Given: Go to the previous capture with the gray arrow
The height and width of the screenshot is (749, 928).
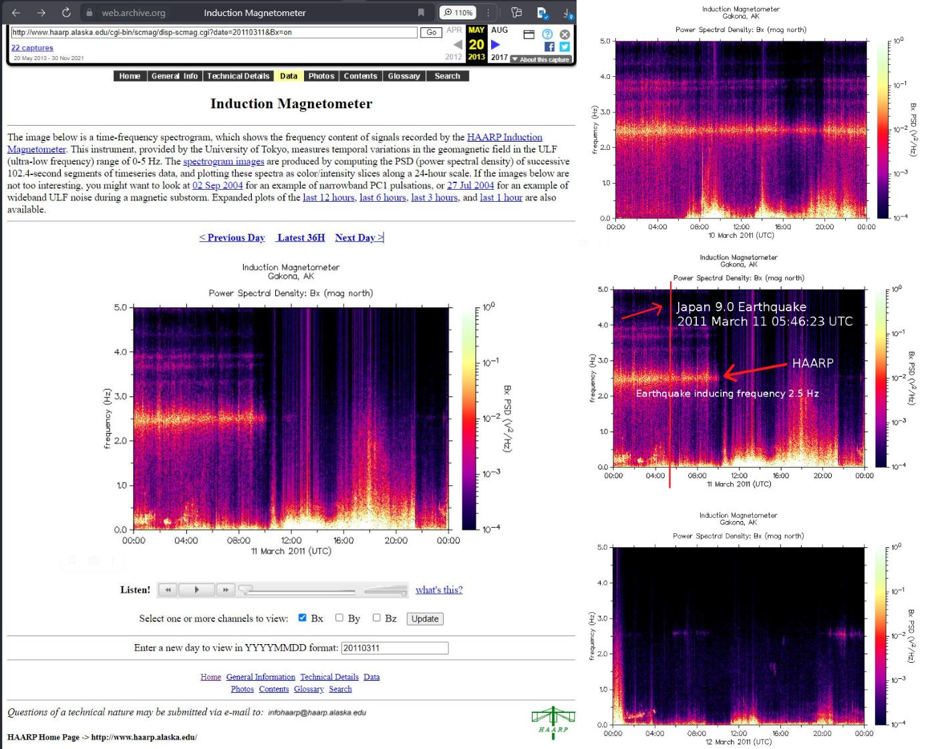Looking at the screenshot, I should pyautogui.click(x=458, y=45).
